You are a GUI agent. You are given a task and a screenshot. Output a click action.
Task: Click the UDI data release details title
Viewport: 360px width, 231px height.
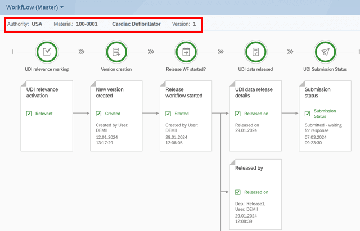tap(254, 92)
